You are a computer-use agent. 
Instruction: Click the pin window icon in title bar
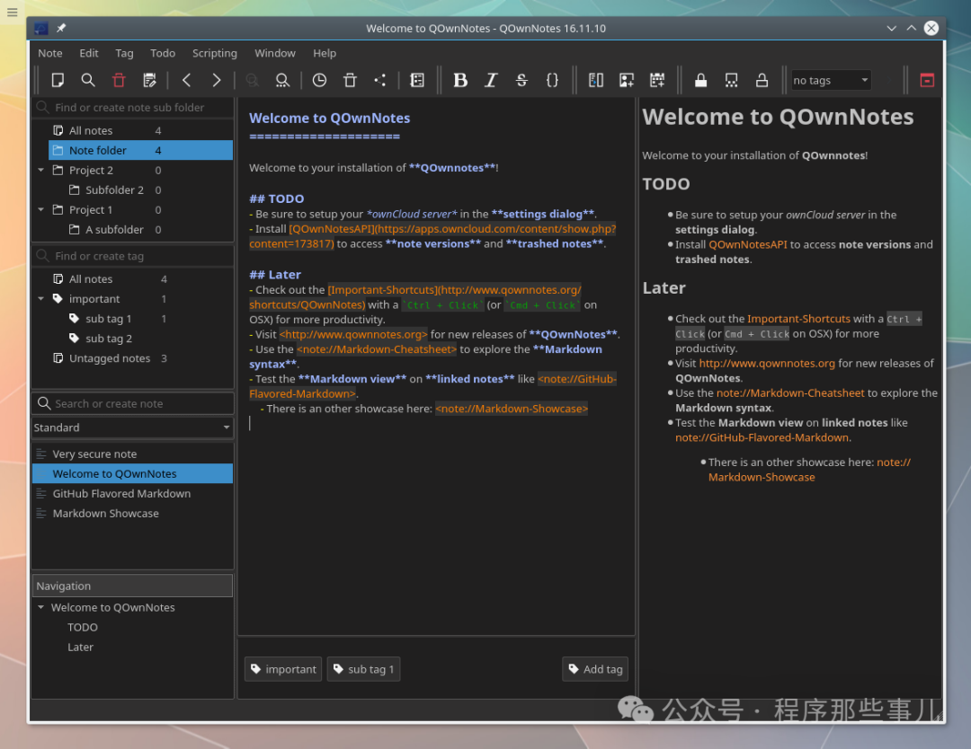tap(61, 28)
